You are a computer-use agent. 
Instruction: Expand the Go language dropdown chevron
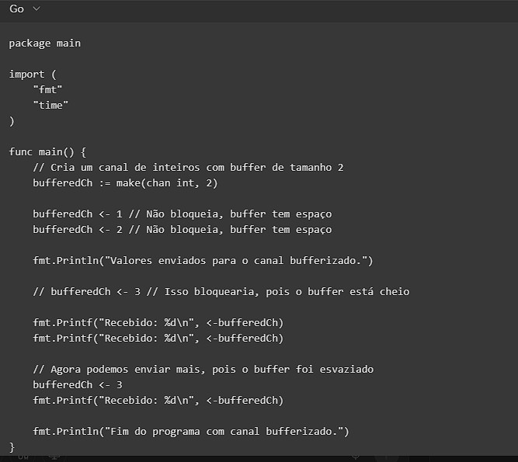[37, 9]
